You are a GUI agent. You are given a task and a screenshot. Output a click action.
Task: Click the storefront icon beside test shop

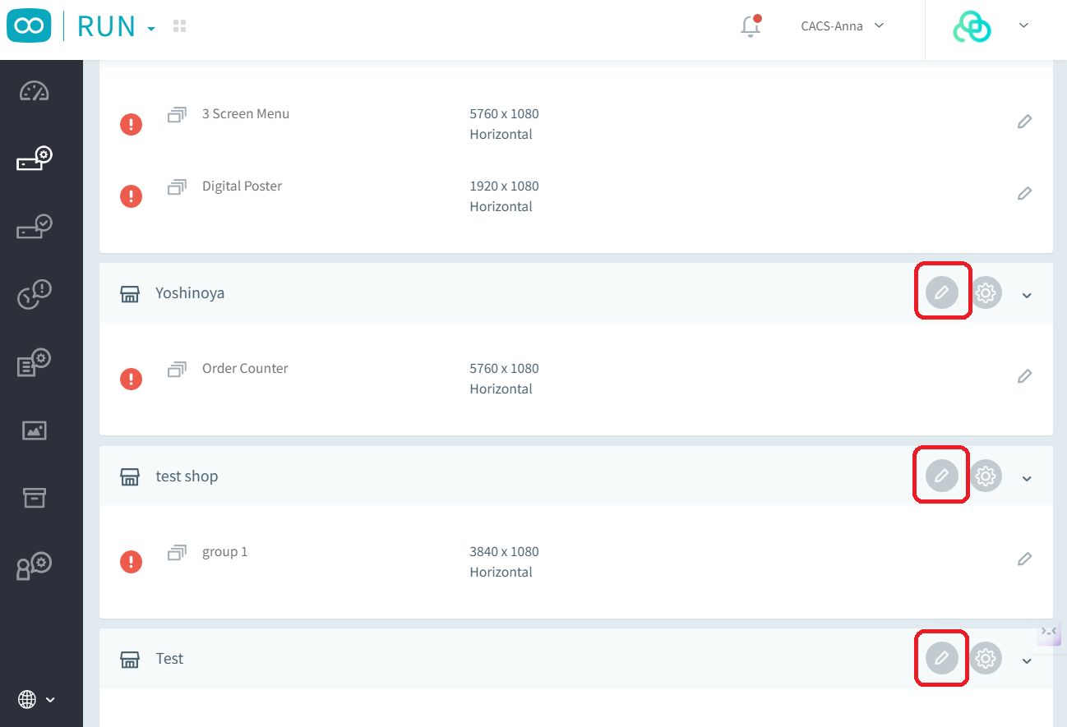point(130,477)
